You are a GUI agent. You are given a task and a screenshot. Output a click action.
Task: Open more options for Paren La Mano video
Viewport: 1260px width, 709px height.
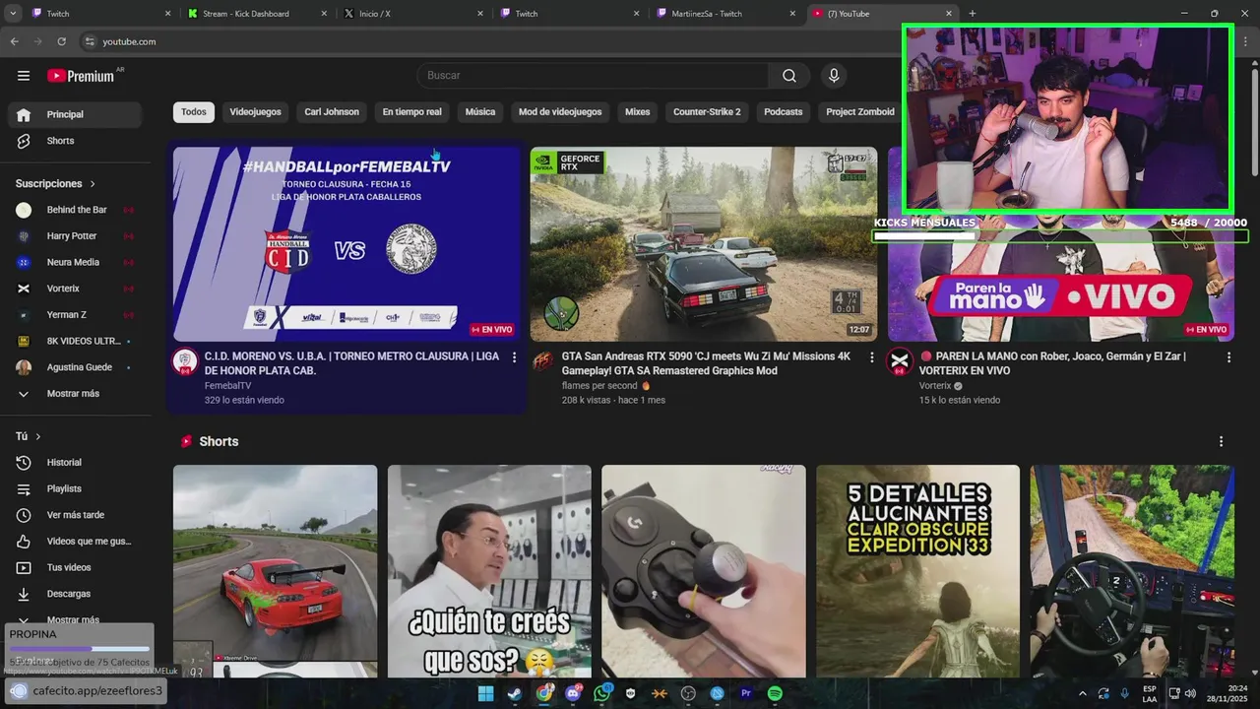pos(1228,357)
